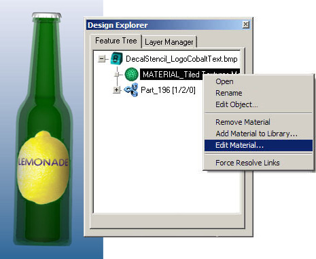The width and height of the screenshot is (316, 259).
Task: Switch to the Layer Manager tab
Action: click(169, 42)
